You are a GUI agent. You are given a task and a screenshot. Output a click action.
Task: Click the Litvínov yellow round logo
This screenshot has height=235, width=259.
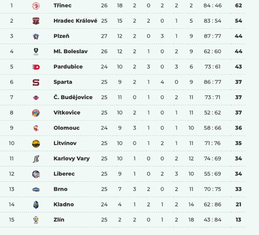coord(36,144)
